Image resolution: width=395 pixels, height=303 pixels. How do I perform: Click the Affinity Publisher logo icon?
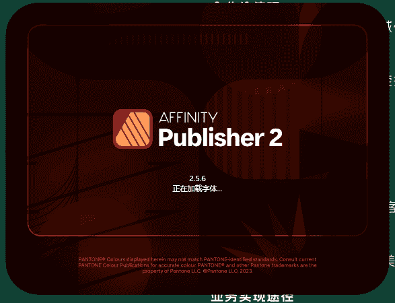(x=133, y=129)
